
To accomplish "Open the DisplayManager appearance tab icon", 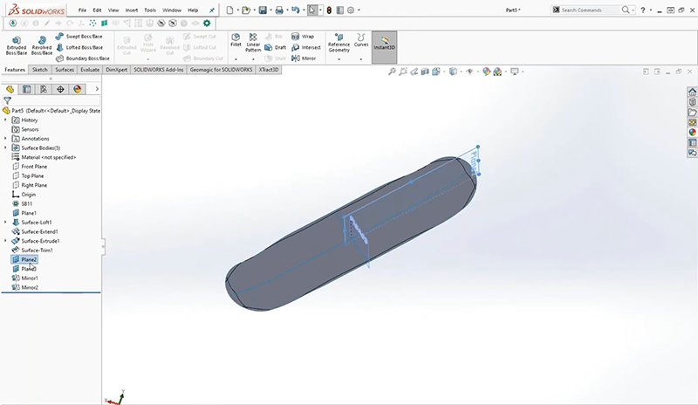I will 78,89.
